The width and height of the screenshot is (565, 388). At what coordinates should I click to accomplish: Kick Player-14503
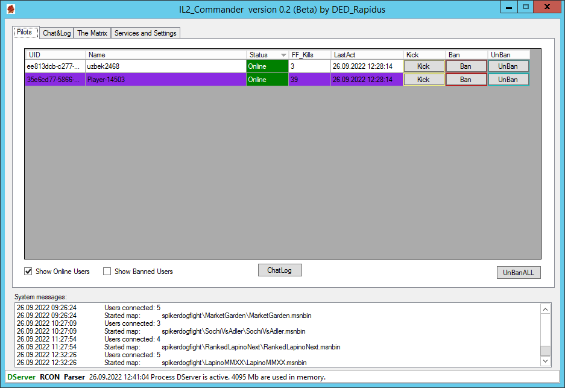424,80
